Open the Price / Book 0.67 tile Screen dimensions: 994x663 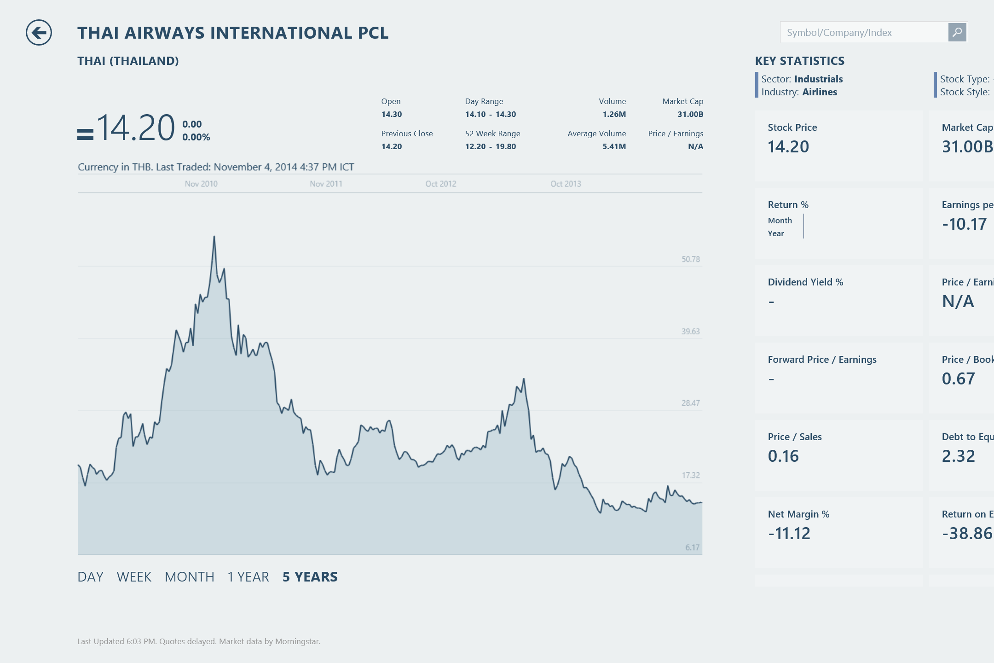click(961, 378)
